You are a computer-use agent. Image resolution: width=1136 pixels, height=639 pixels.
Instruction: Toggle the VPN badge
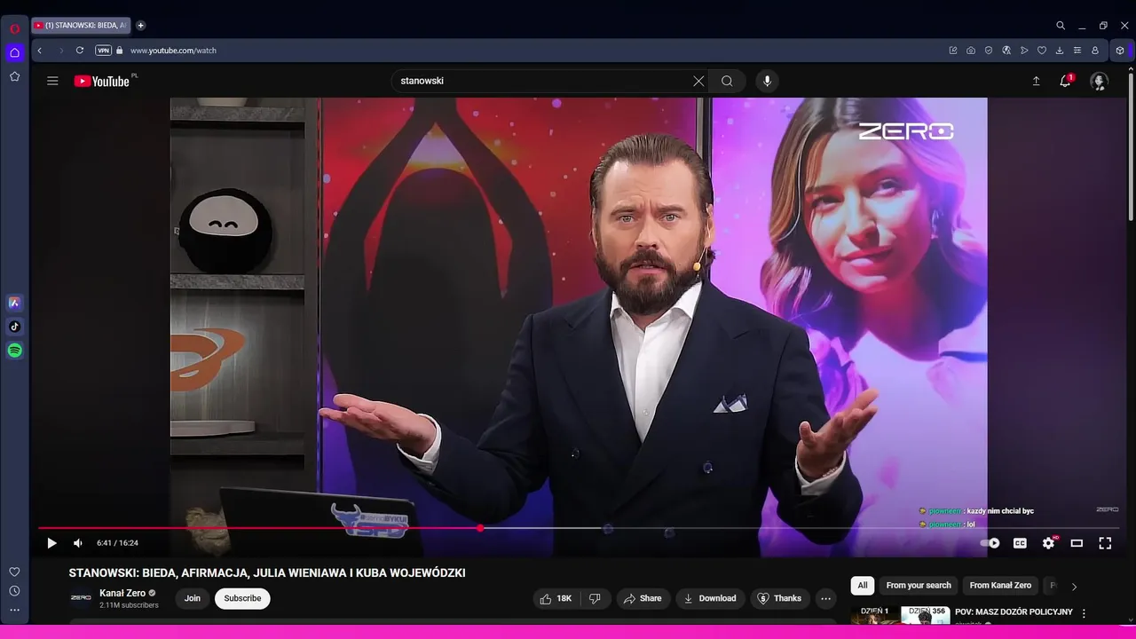103,51
